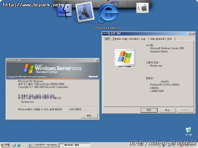Click the '1.00GB RAM' text
198x148 pixels.
click(157, 91)
